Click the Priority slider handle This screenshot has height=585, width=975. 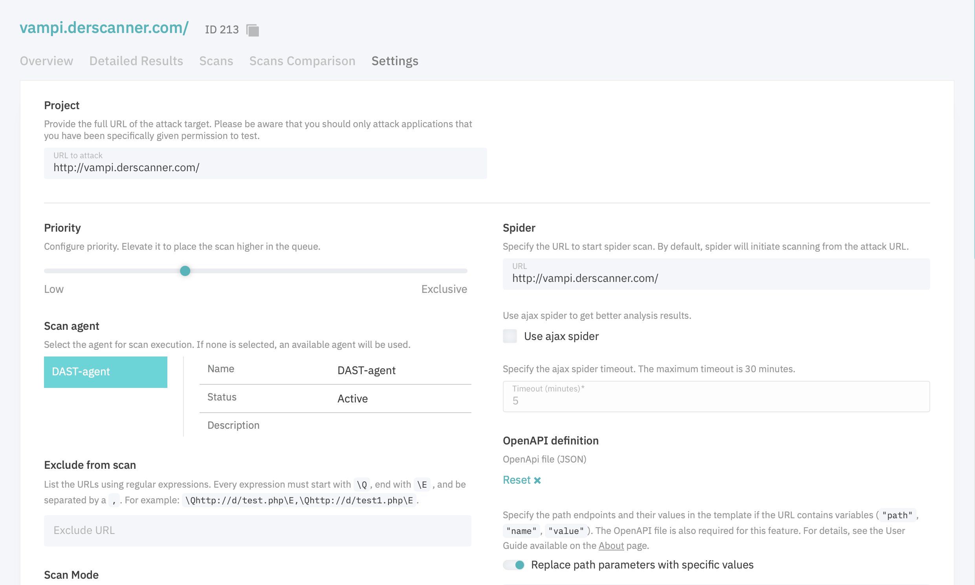click(185, 271)
